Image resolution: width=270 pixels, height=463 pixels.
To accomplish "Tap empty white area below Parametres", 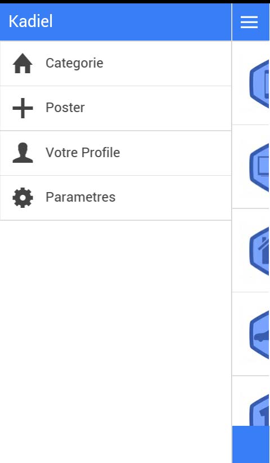I will pos(115,340).
